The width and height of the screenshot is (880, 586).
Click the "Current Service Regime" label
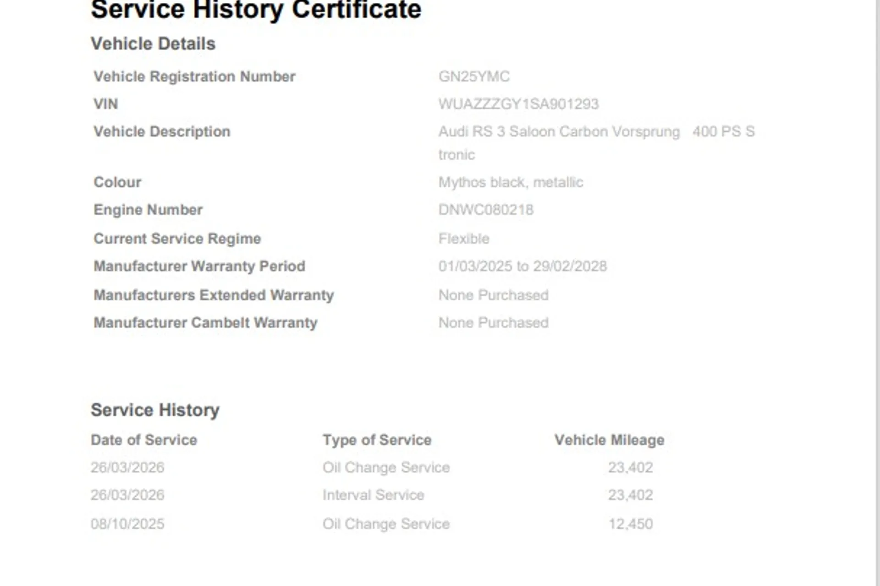177,239
